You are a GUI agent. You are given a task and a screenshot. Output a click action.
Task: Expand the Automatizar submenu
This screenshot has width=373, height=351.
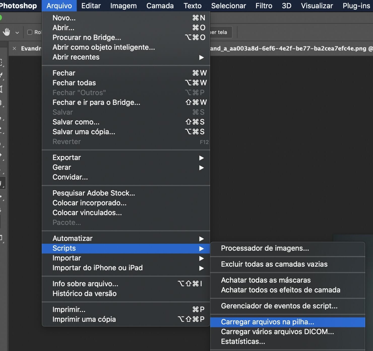[x=126, y=238]
